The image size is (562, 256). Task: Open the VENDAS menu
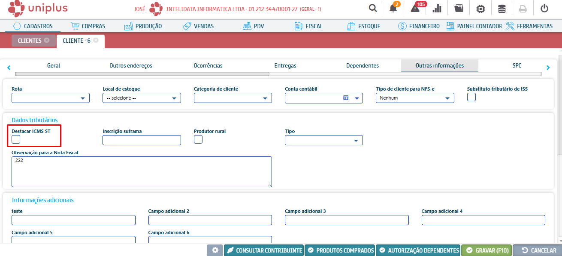click(198, 26)
